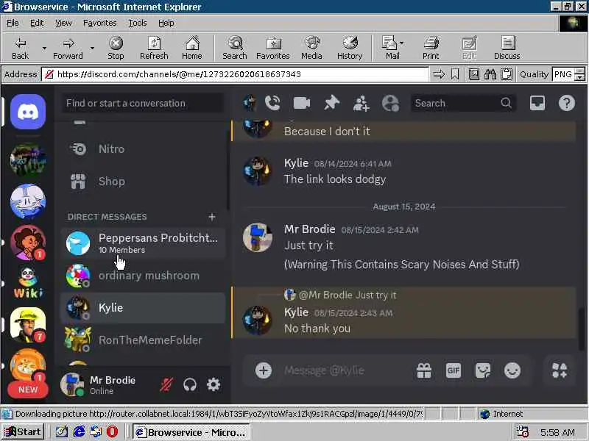The height and width of the screenshot is (441, 589).
Task: Add friends to DM icon
Action: point(361,103)
